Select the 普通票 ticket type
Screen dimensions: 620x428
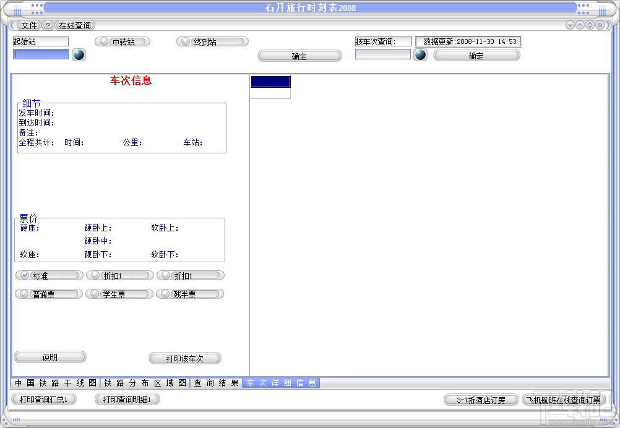(x=49, y=294)
